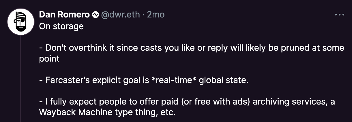Click the 2mo timestamp
The width and height of the screenshot is (352, 122).
click(x=156, y=15)
